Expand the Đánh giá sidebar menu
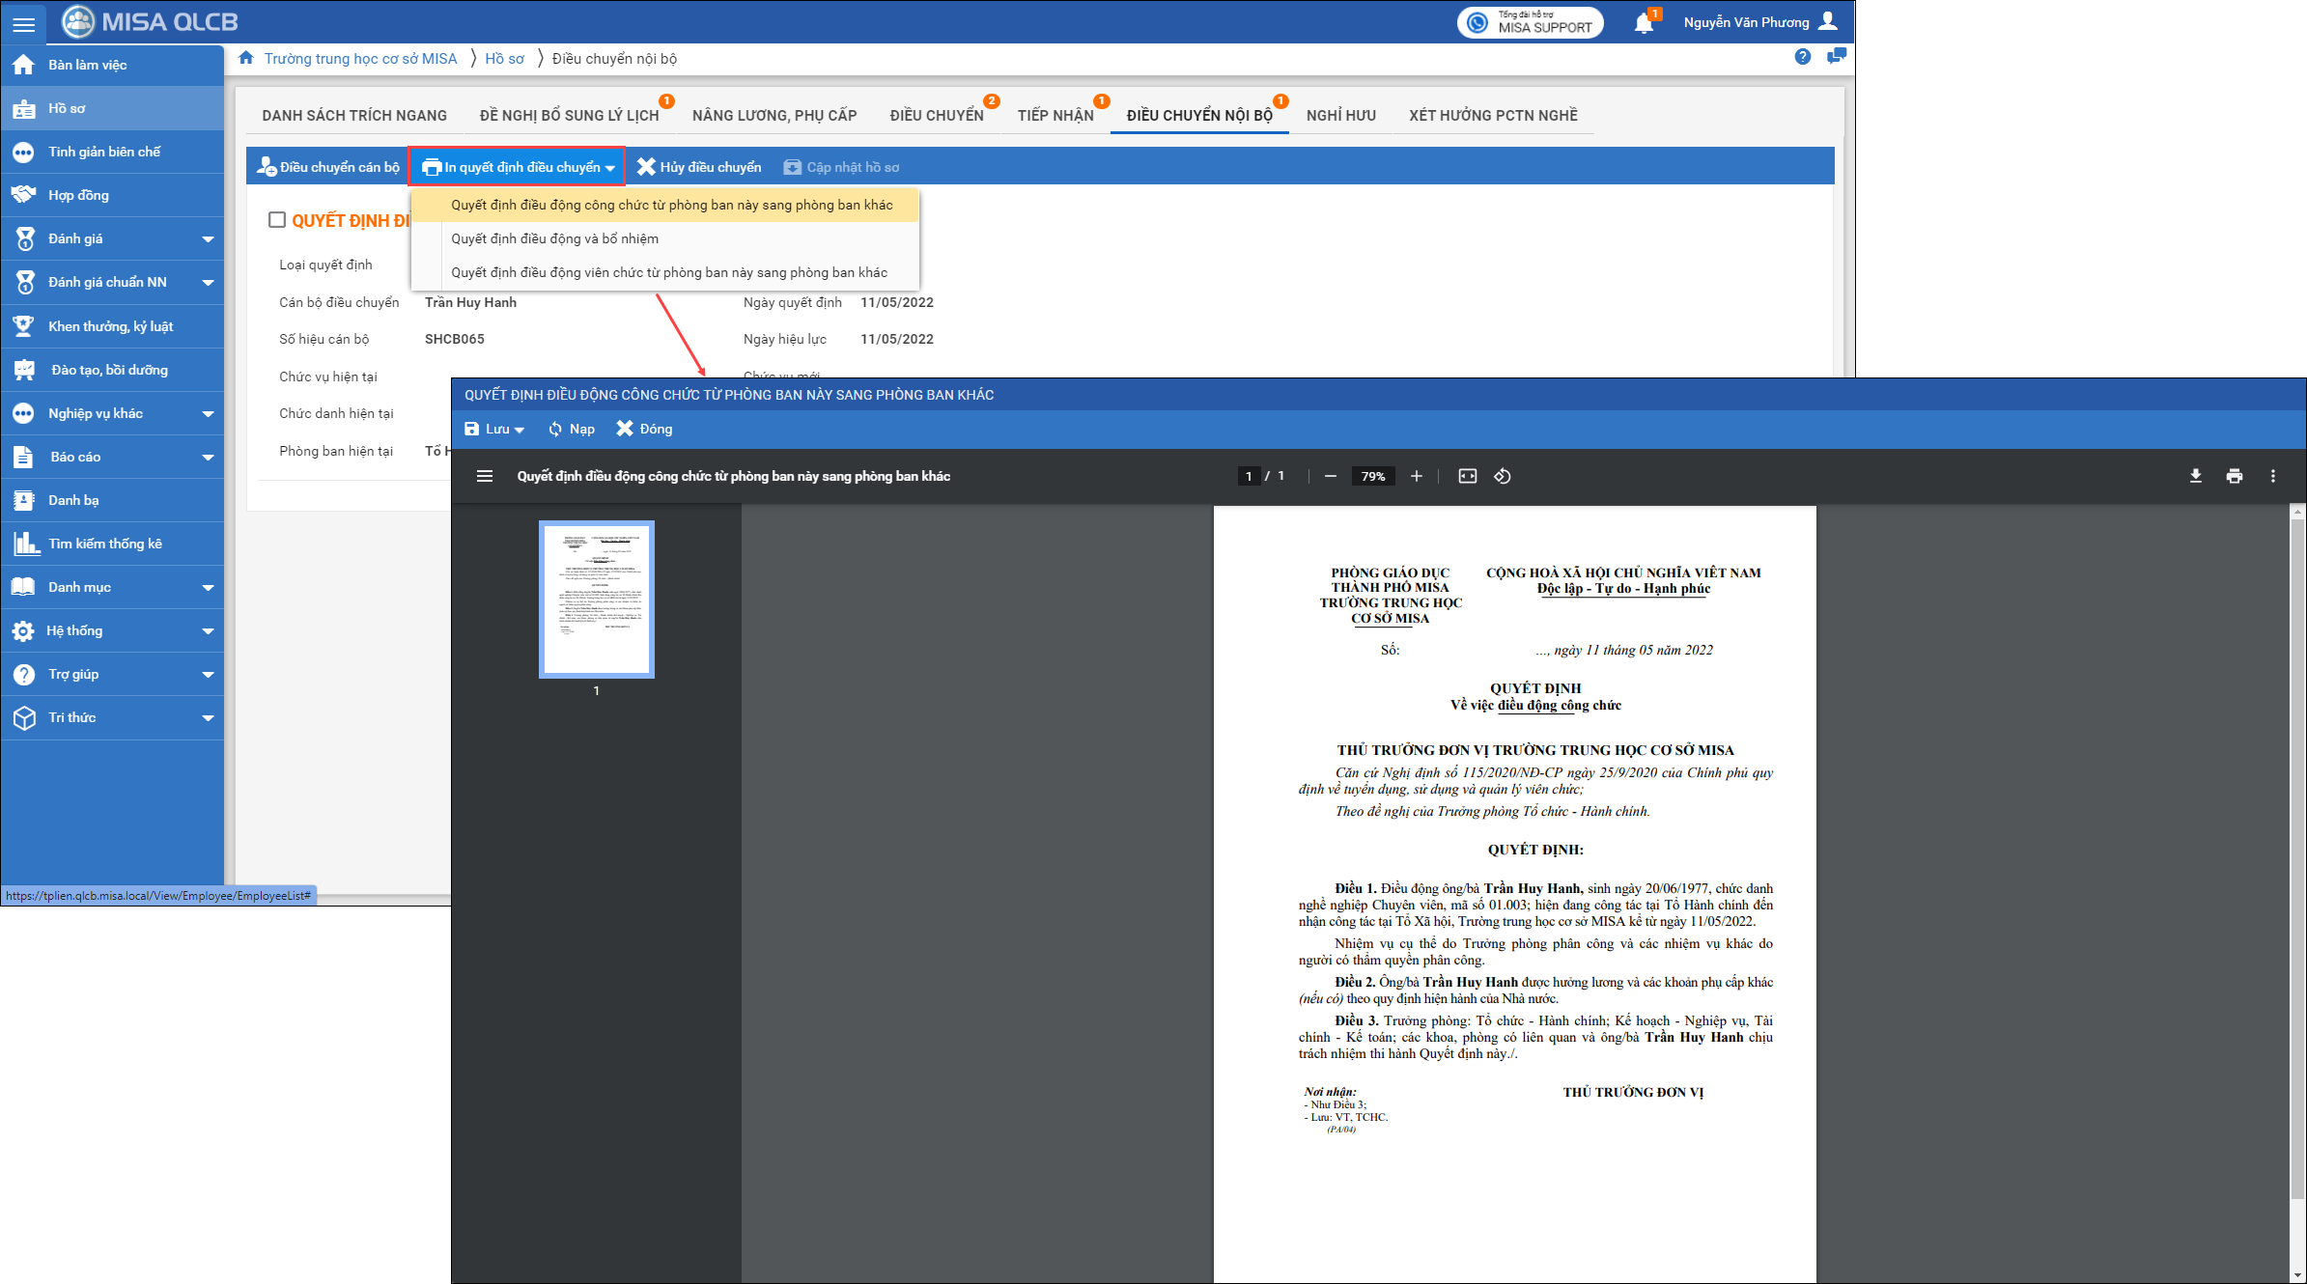The height and width of the screenshot is (1284, 2307). click(208, 238)
